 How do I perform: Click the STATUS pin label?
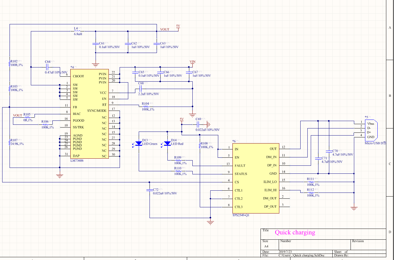click(241, 174)
